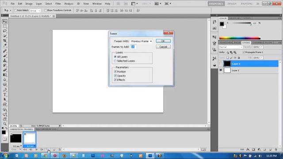Select the Rectangular Marquee tool
This screenshot has width=283, height=159.
[5, 26]
